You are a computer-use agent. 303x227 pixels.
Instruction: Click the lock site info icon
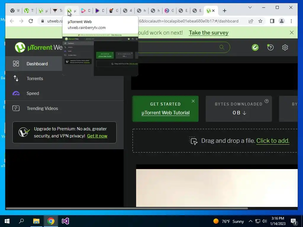click(43, 21)
